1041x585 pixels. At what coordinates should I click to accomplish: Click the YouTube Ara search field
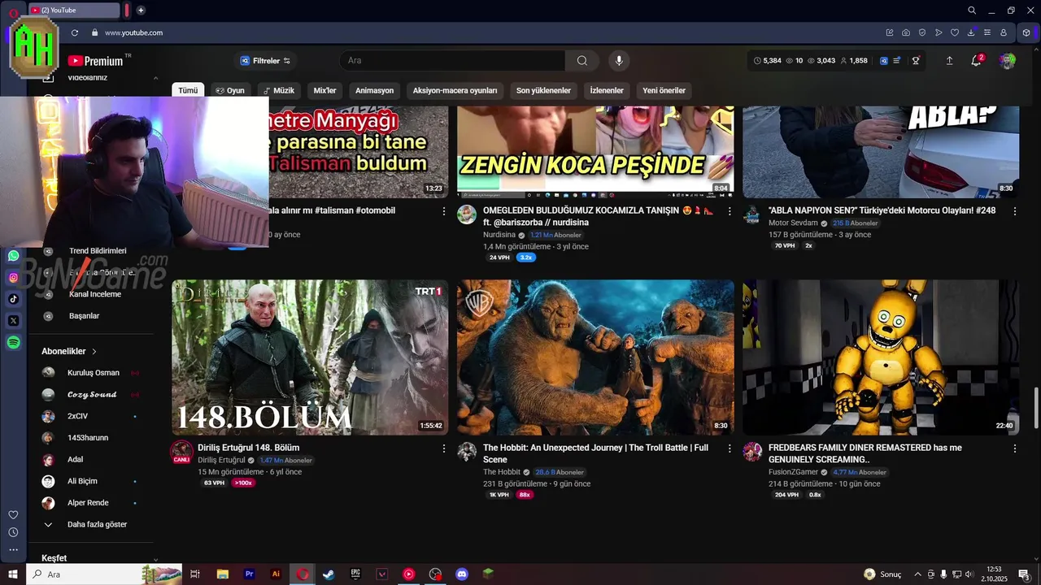[452, 60]
